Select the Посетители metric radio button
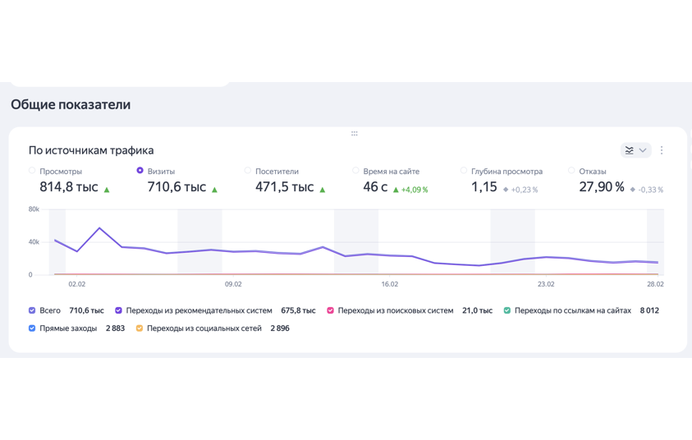Viewport: 692px width, 440px height. (248, 171)
